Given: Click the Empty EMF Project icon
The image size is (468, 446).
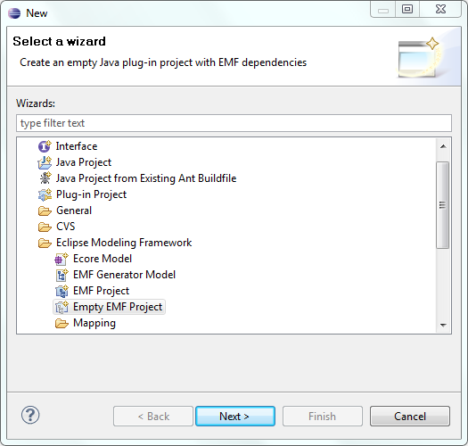Looking at the screenshot, I should pyautogui.click(x=62, y=307).
